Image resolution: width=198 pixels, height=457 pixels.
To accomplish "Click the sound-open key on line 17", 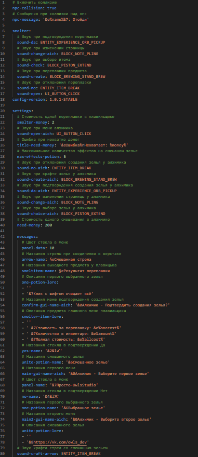I will 30,94.
